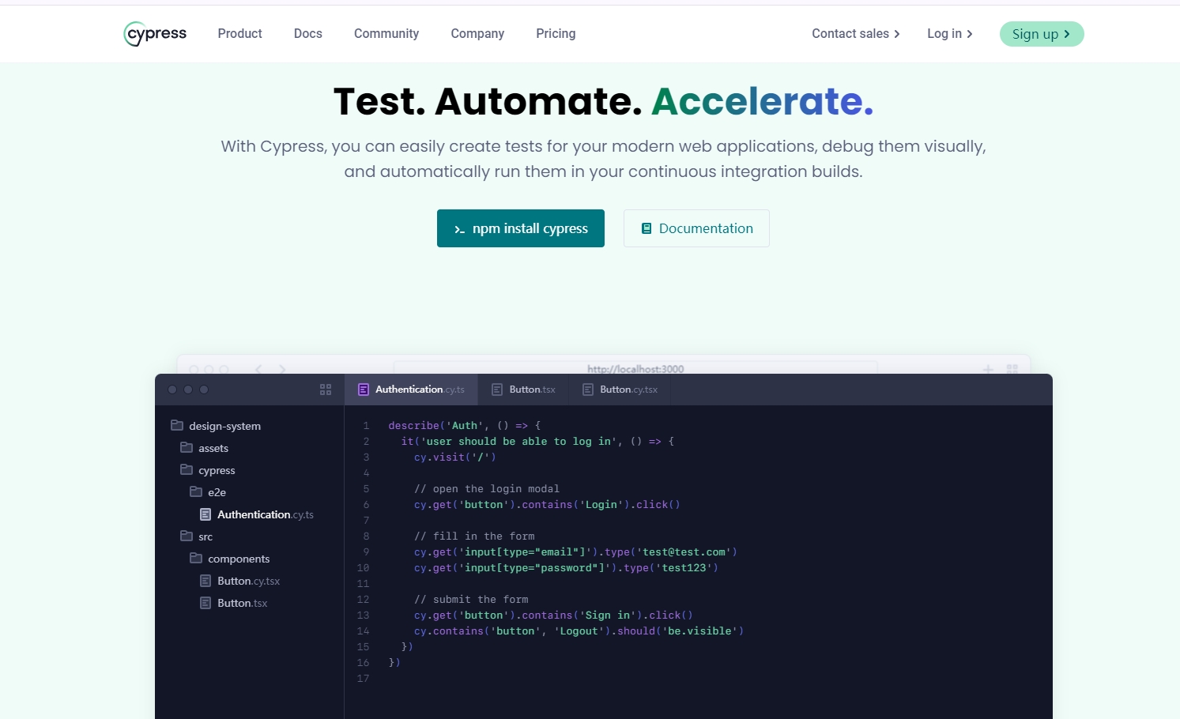Click the '// submit the form' comment
Screen dimensions: 1180x719
pyautogui.click(x=471, y=599)
